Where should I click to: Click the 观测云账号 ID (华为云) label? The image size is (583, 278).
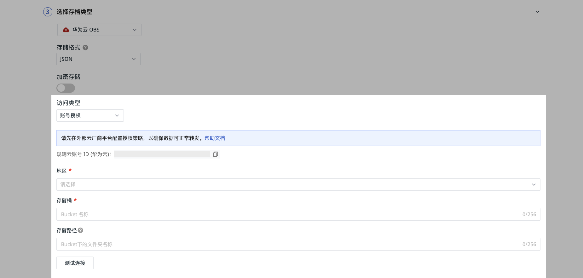84,154
